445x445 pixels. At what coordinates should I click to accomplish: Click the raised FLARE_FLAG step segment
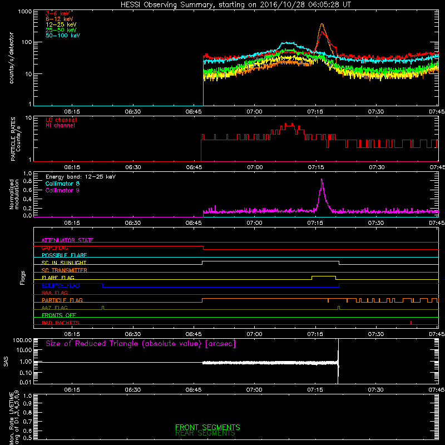(324, 276)
